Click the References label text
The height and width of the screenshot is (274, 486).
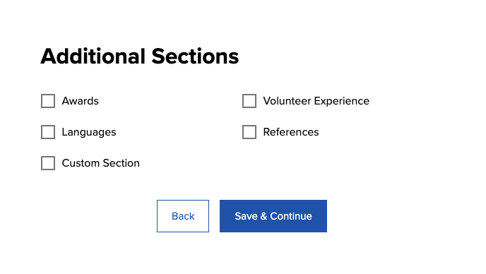[291, 132]
